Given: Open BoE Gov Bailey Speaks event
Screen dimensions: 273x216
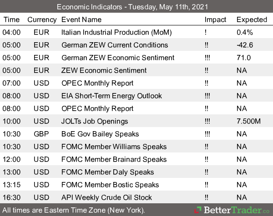Looking at the screenshot, I should (x=101, y=134).
